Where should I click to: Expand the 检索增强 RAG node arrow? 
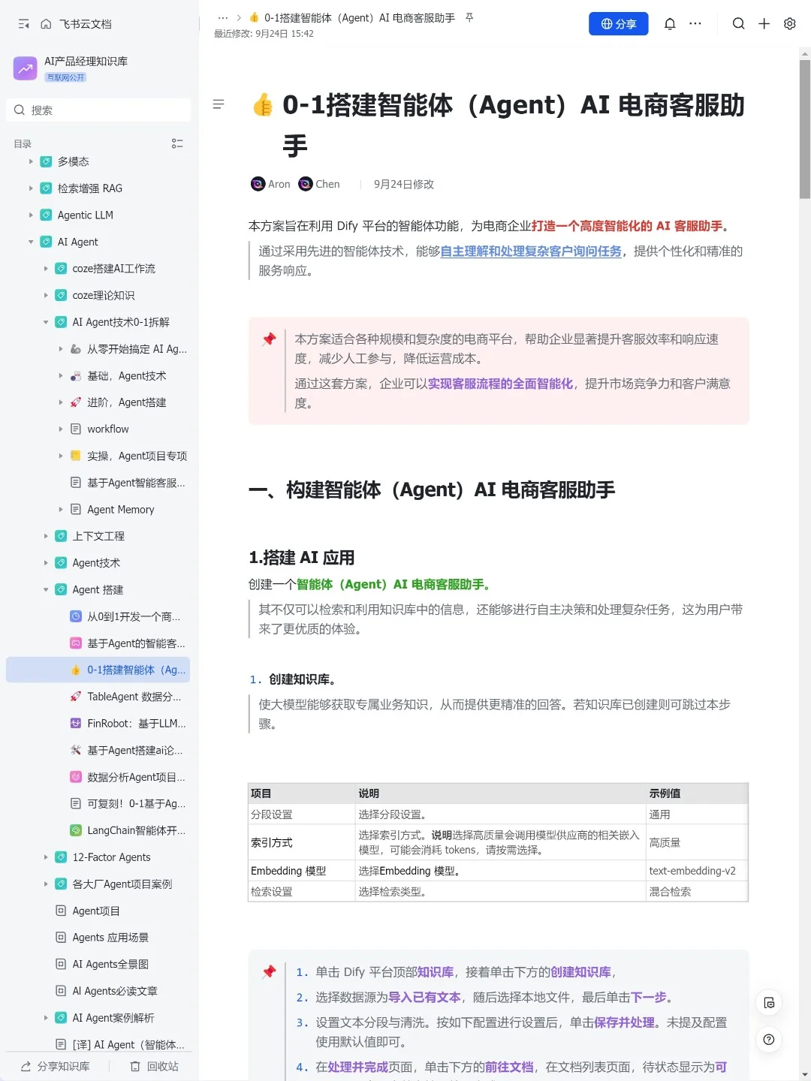point(31,188)
